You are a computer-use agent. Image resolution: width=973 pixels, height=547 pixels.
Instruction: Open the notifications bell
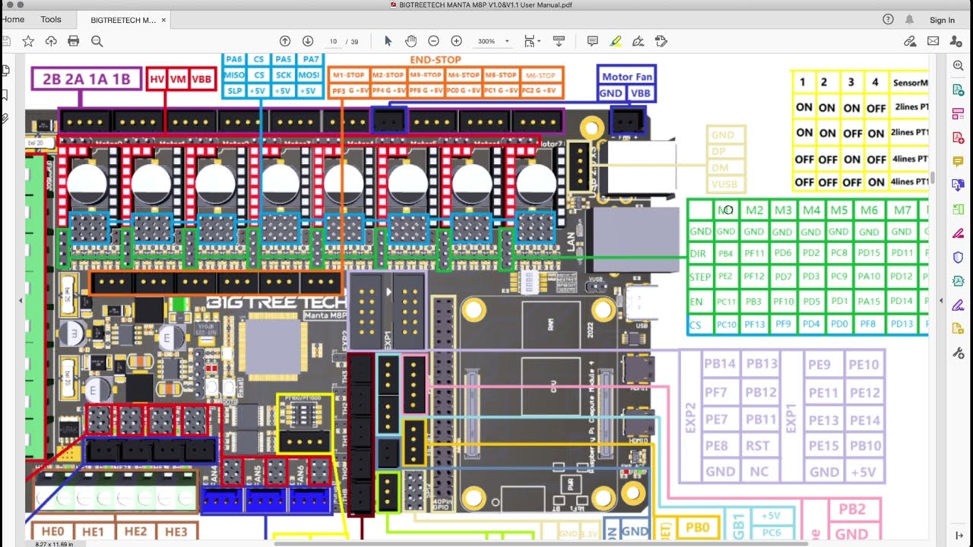tap(910, 20)
